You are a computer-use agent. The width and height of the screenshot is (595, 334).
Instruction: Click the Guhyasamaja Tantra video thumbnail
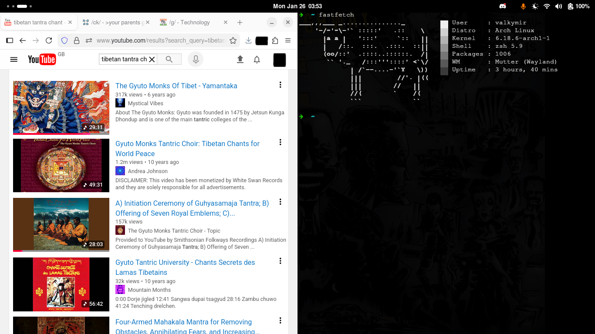61,224
